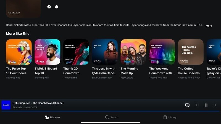Screen dimensions: 221x124
Task: Go to the Library tab
Action: tap(170, 117)
